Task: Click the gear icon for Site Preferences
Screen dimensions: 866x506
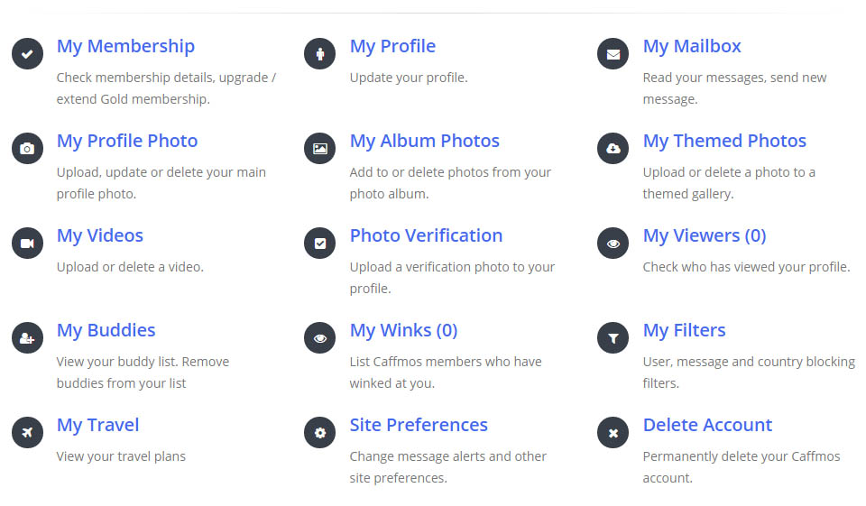Action: pos(319,433)
